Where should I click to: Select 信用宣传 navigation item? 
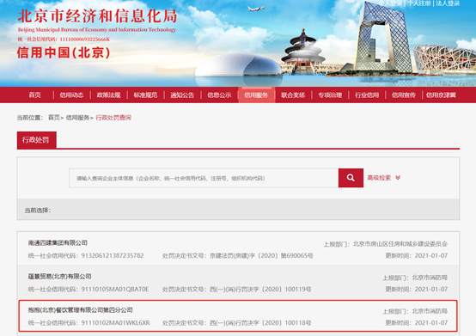click(x=404, y=95)
